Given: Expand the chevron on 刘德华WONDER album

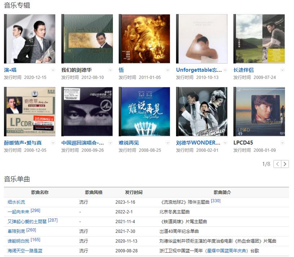Looking at the screenshot, I should pyautogui.click(x=224, y=142).
